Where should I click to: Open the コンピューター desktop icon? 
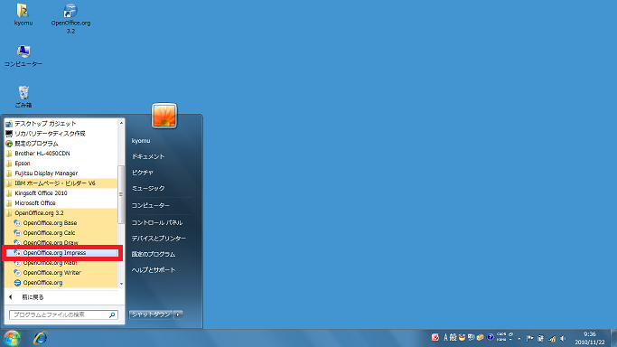tap(23, 55)
